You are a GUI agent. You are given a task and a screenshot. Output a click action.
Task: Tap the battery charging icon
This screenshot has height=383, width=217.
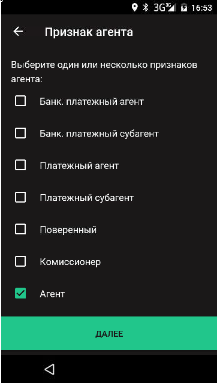pyautogui.click(x=184, y=8)
